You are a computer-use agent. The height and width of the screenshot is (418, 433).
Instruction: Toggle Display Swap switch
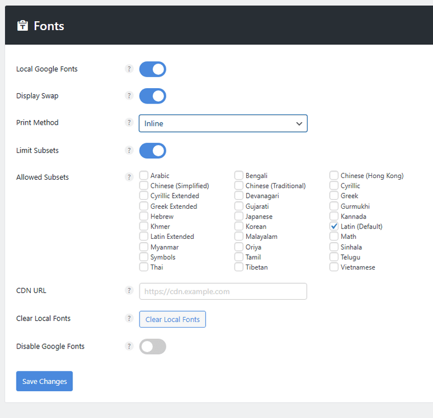153,96
